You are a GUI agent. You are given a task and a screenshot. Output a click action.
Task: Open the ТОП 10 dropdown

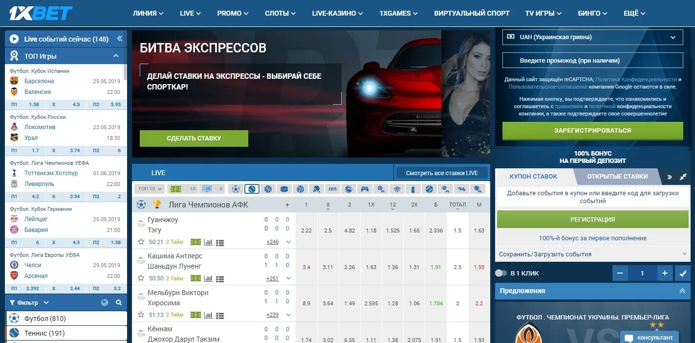[150, 189]
